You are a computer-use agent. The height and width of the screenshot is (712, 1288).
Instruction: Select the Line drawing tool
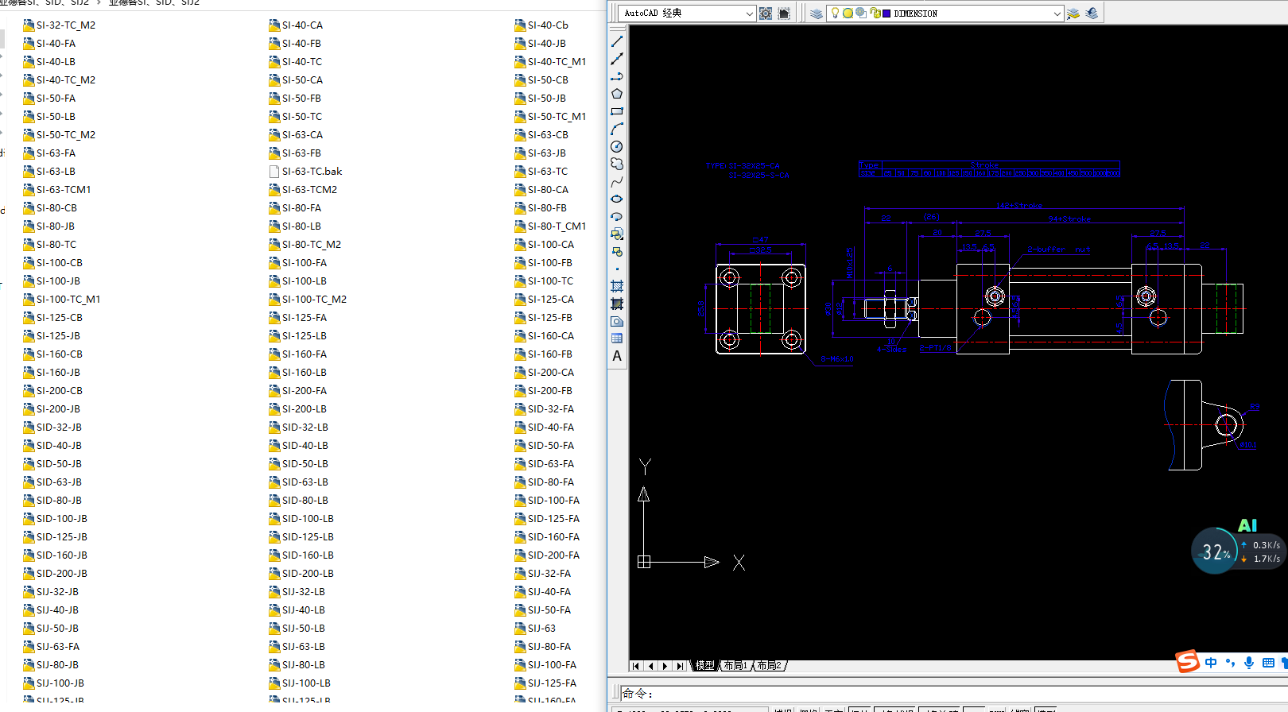pyautogui.click(x=617, y=41)
